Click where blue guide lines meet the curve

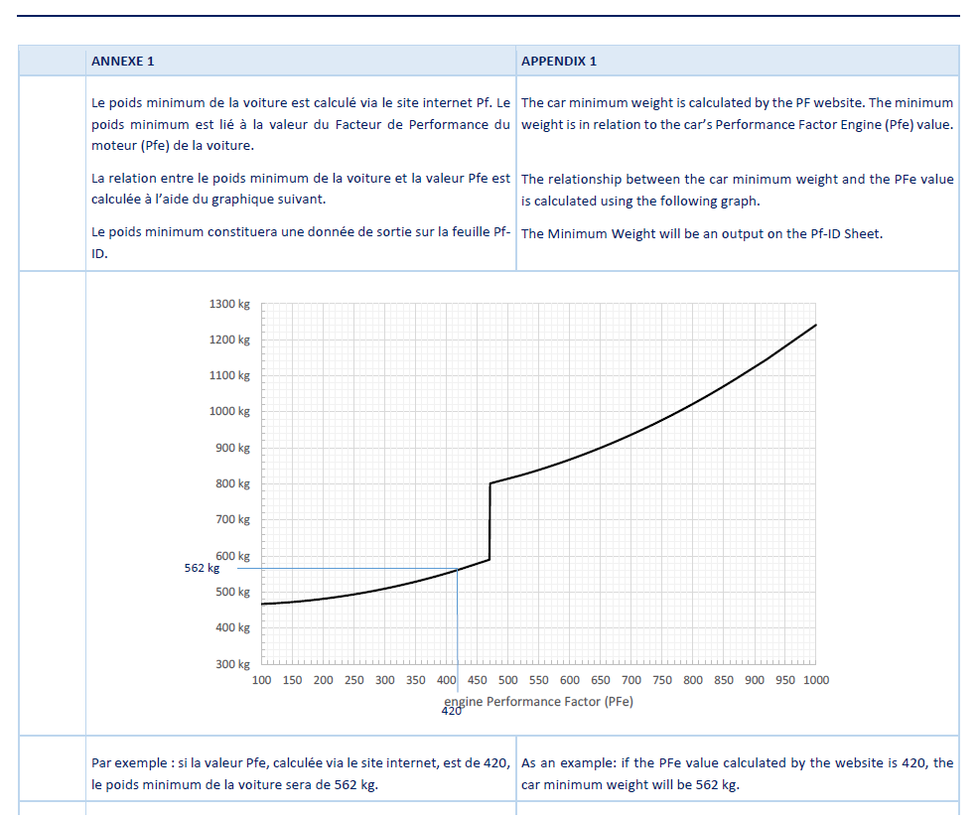coord(457,569)
